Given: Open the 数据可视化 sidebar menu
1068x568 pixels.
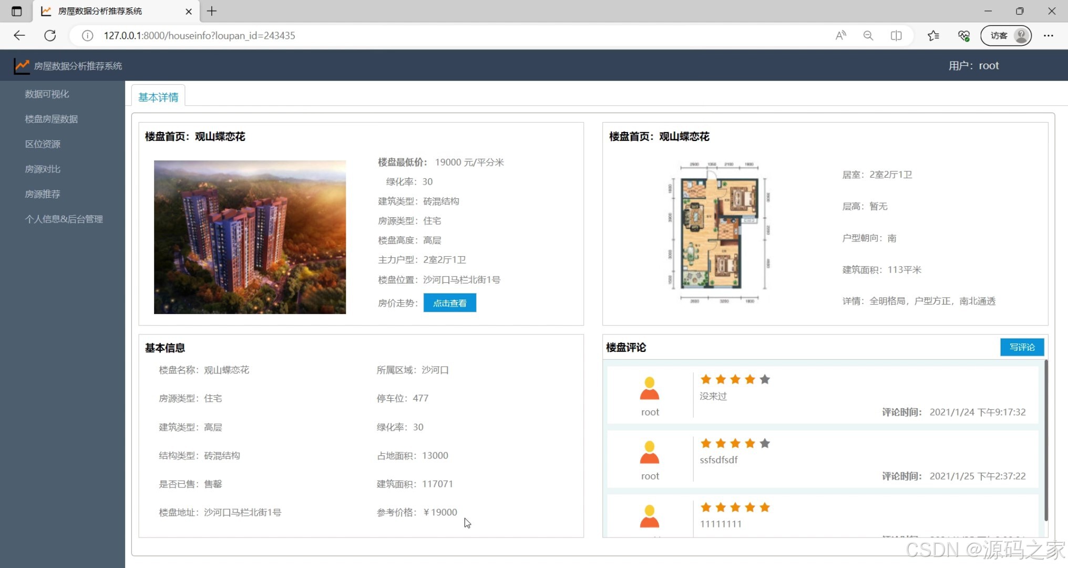Looking at the screenshot, I should coord(47,94).
